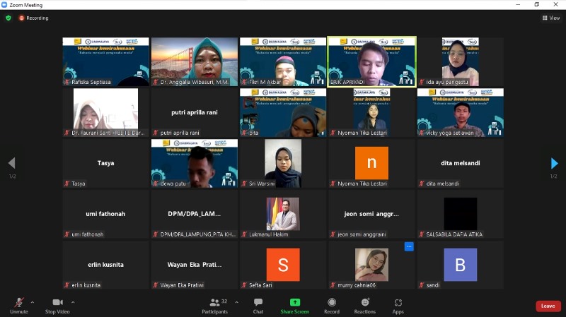Click Sefta Sari orange S avatar
The width and height of the screenshot is (566, 317).
pyautogui.click(x=283, y=265)
